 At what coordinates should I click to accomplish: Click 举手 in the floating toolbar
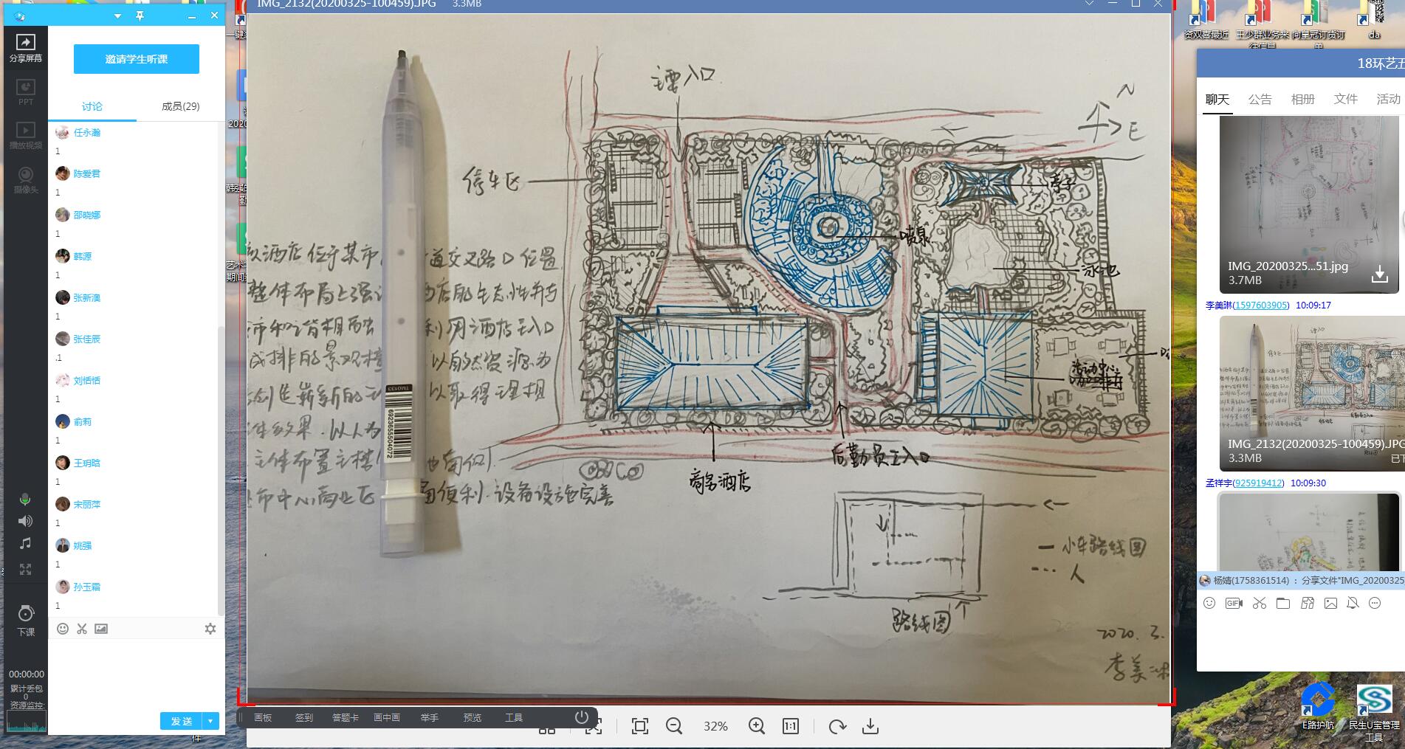point(430,717)
